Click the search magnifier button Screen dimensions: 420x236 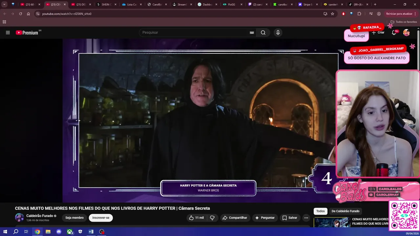tap(263, 32)
